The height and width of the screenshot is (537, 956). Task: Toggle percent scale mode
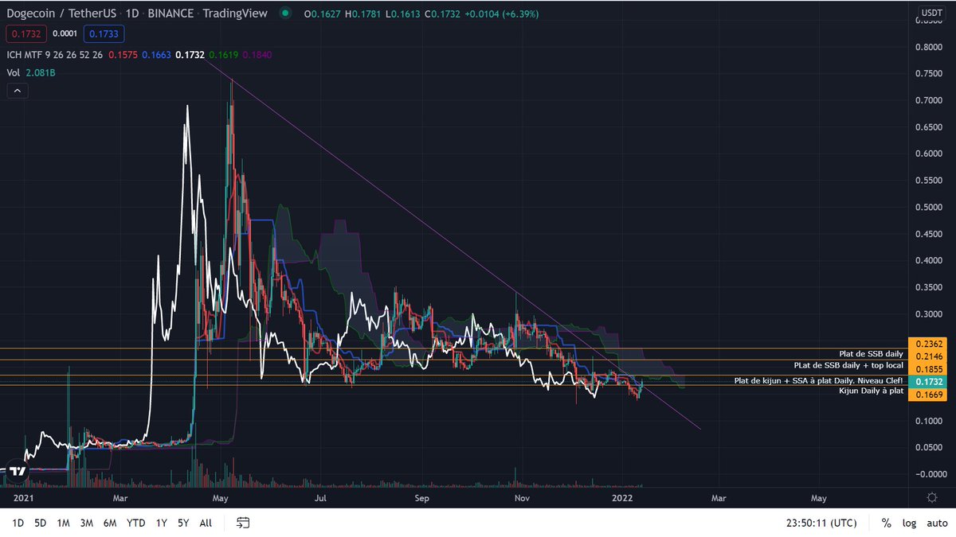point(886,523)
